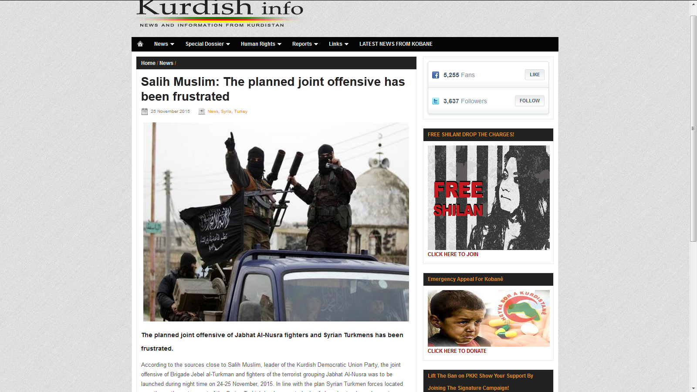Open the Reports dropdown menu
Screen dimensions: 697x392
(305, 44)
